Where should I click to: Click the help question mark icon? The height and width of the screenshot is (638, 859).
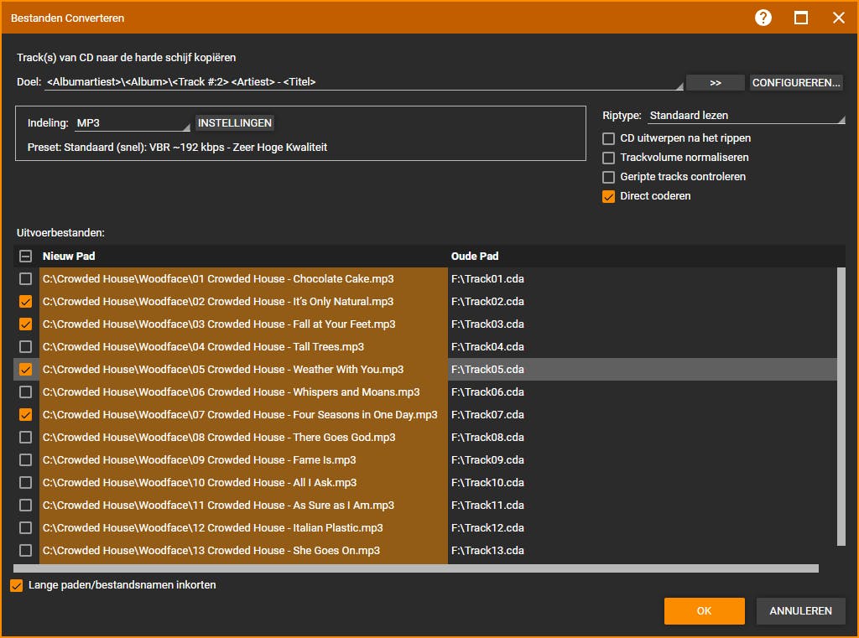[763, 18]
